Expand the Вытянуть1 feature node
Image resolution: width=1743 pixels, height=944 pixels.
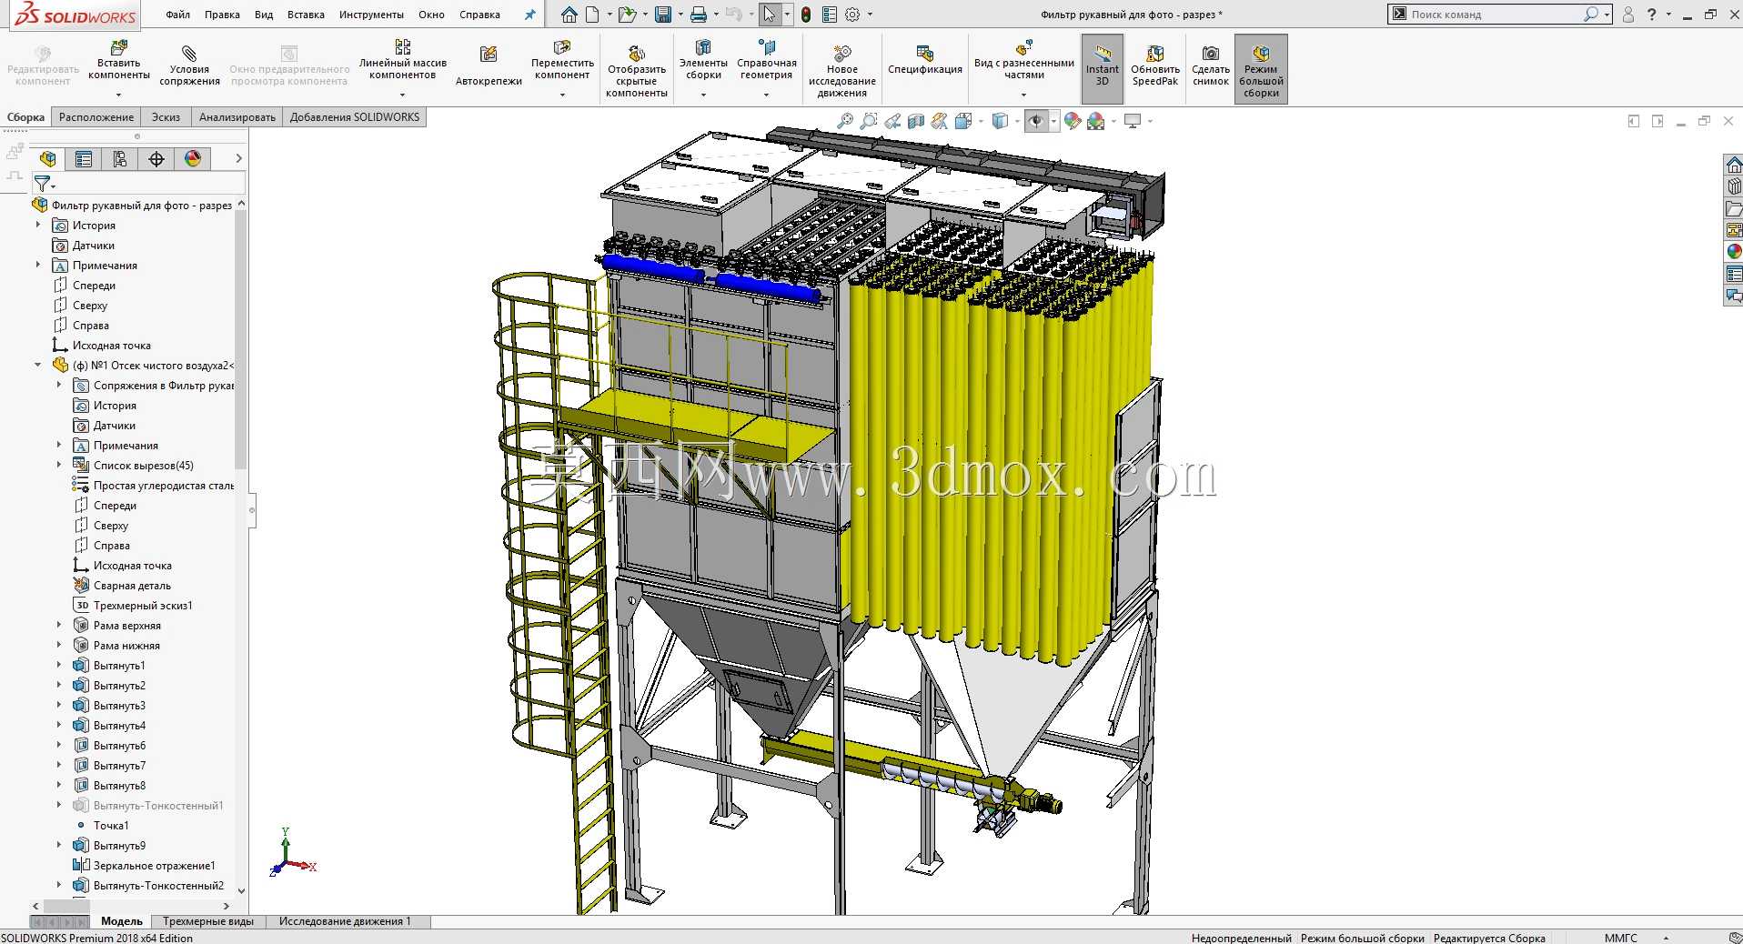click(x=59, y=665)
